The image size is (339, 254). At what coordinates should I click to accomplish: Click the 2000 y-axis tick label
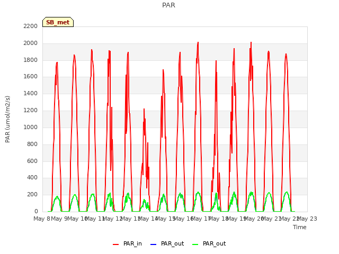tap(31, 43)
